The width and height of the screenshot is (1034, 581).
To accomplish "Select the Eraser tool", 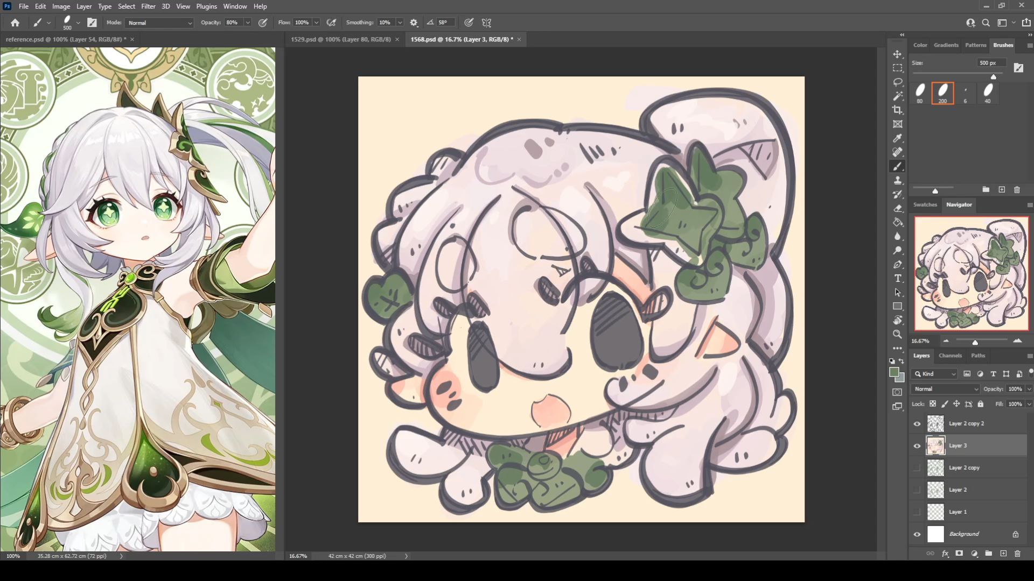I will coord(898,208).
